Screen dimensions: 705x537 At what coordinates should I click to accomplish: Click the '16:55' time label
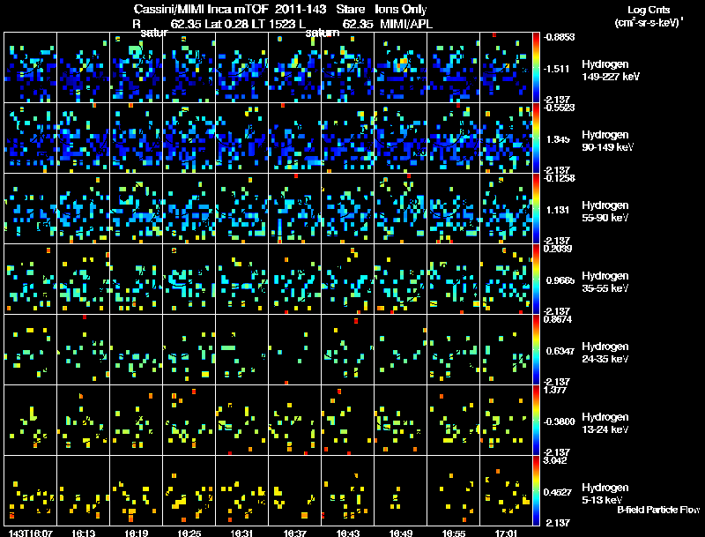pos(454,533)
